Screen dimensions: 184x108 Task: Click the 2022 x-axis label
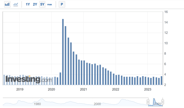(116, 89)
